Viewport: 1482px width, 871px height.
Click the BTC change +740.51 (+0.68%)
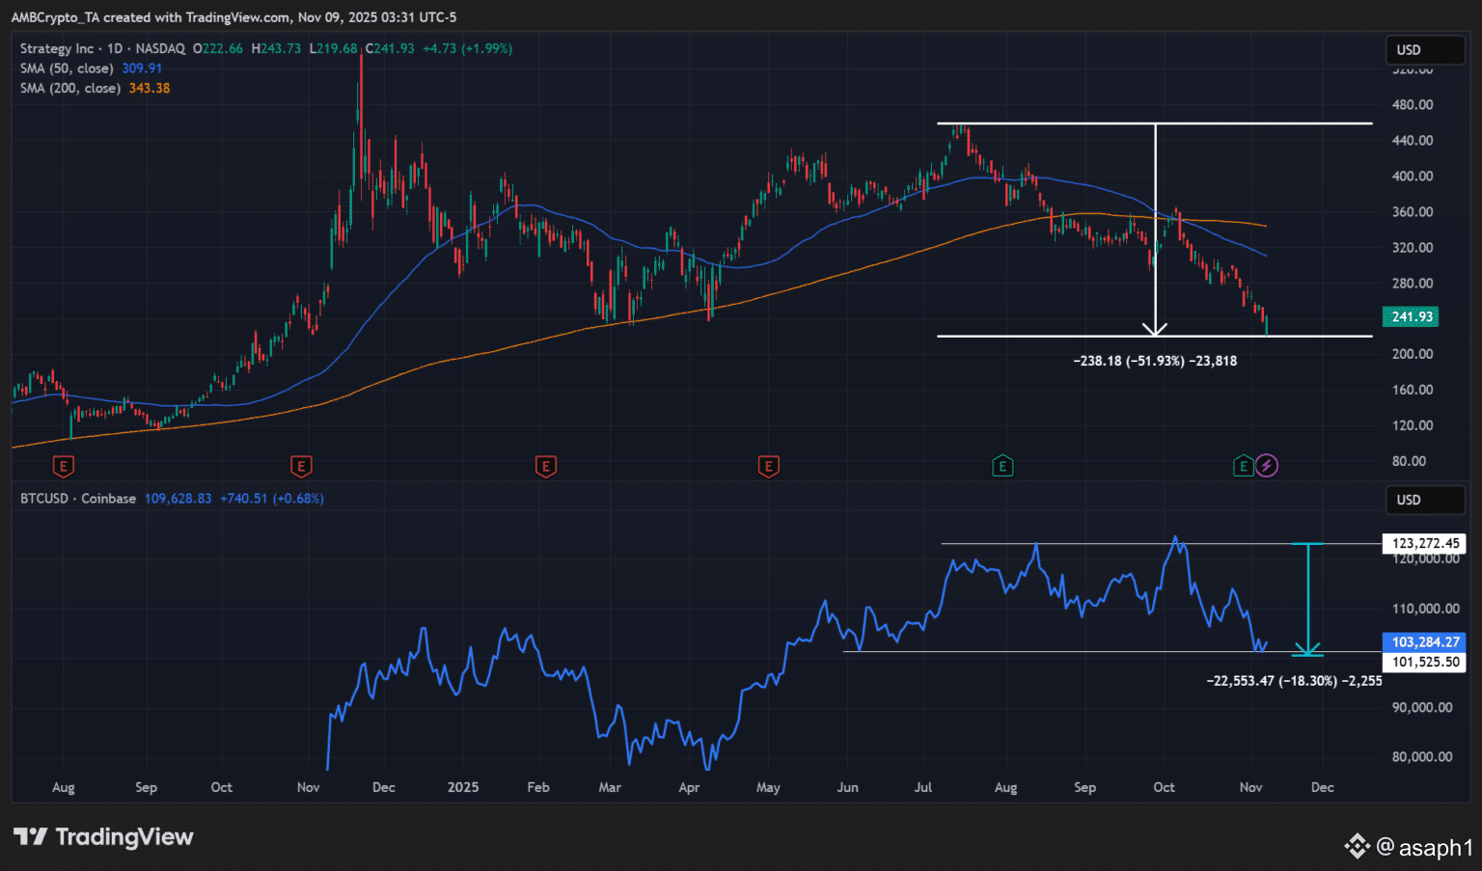tap(272, 499)
